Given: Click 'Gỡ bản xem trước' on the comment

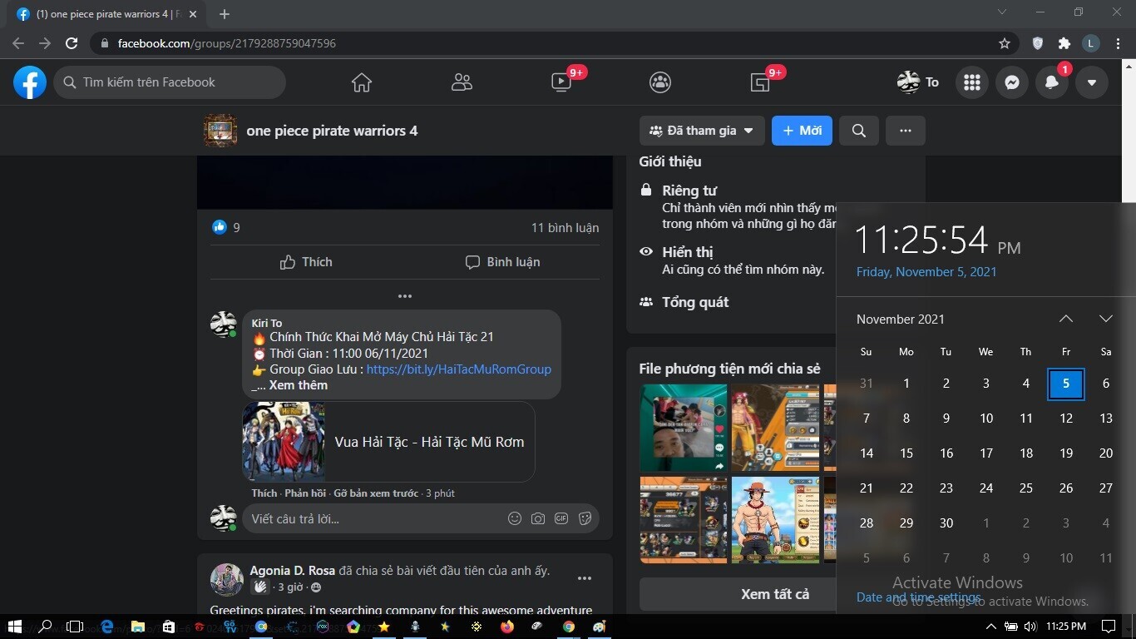Looking at the screenshot, I should coord(376,493).
